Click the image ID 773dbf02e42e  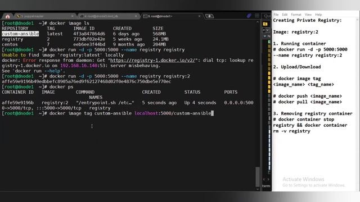click(x=89, y=39)
